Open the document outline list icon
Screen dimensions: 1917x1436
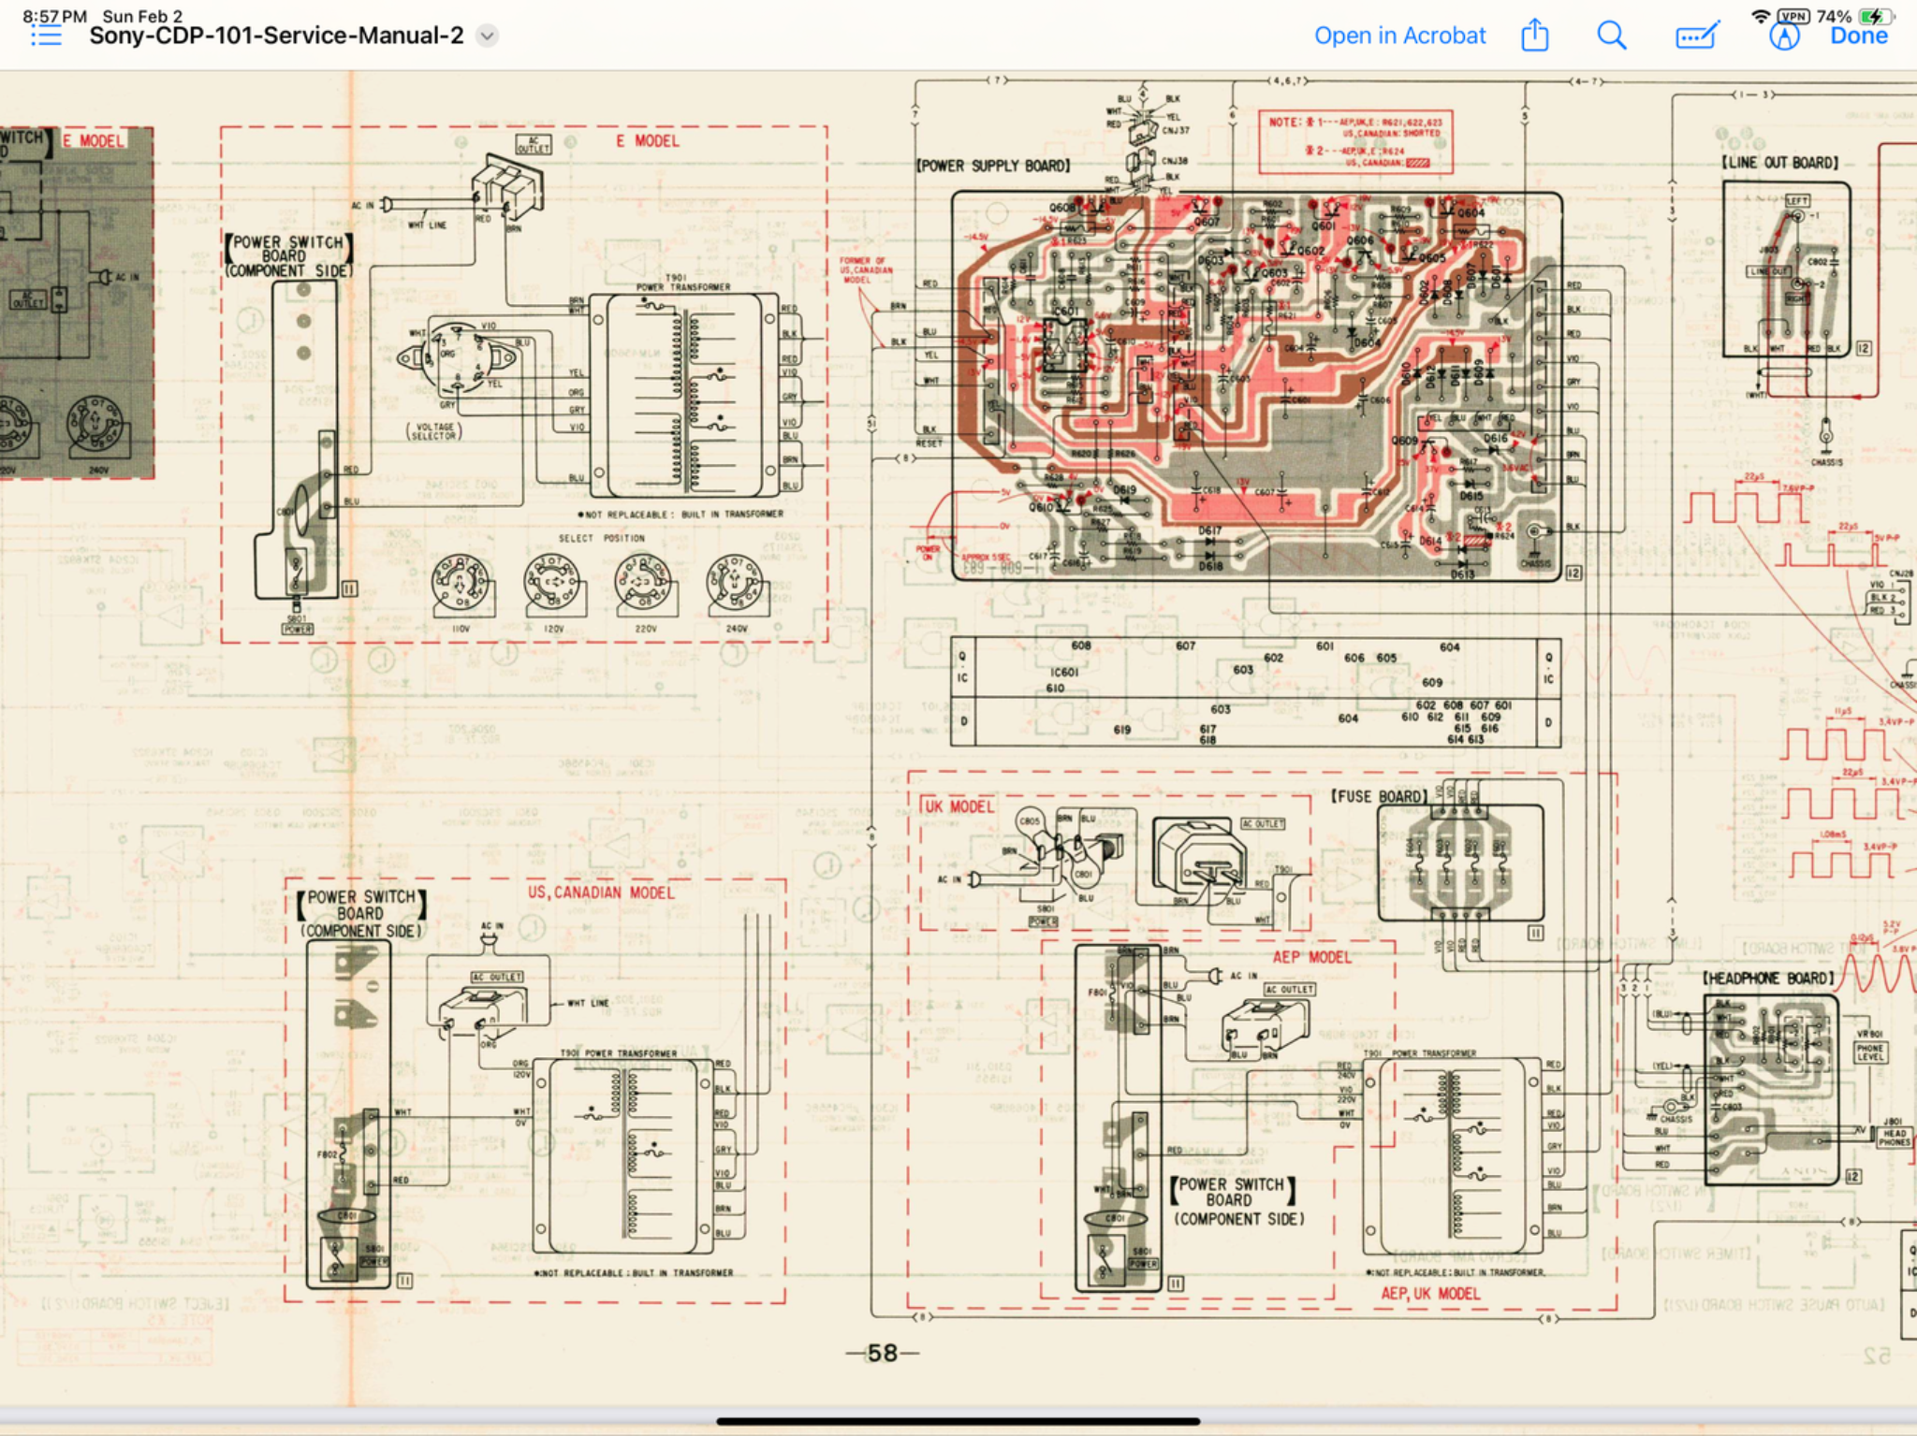tap(45, 36)
